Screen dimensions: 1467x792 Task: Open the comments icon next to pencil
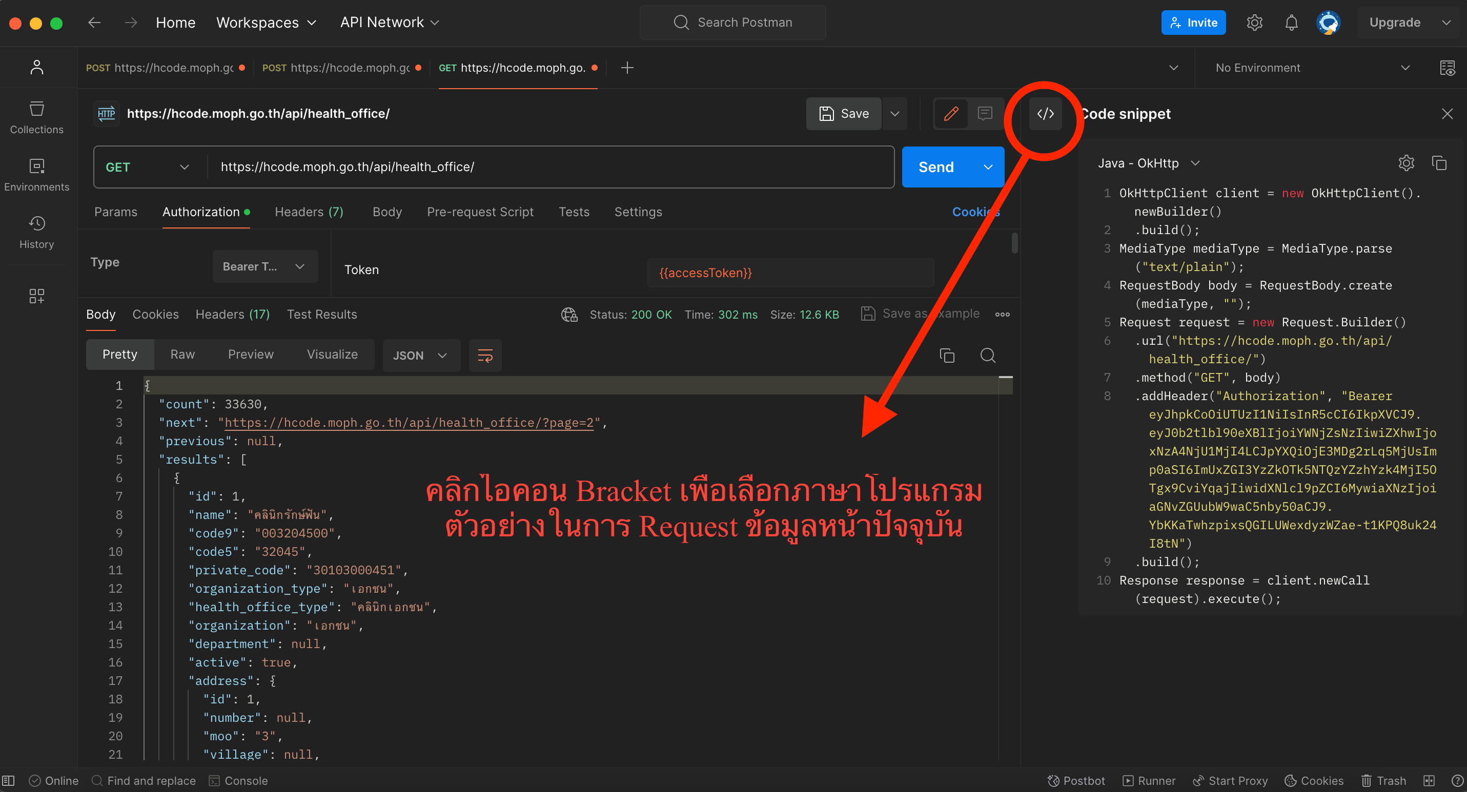click(985, 114)
